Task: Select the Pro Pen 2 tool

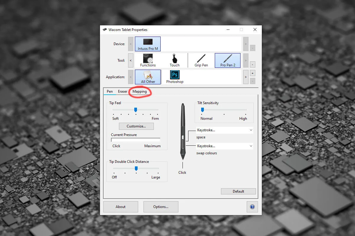Action: click(x=227, y=60)
